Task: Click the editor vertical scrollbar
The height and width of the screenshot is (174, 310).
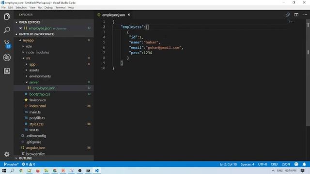Action: coord(308,73)
